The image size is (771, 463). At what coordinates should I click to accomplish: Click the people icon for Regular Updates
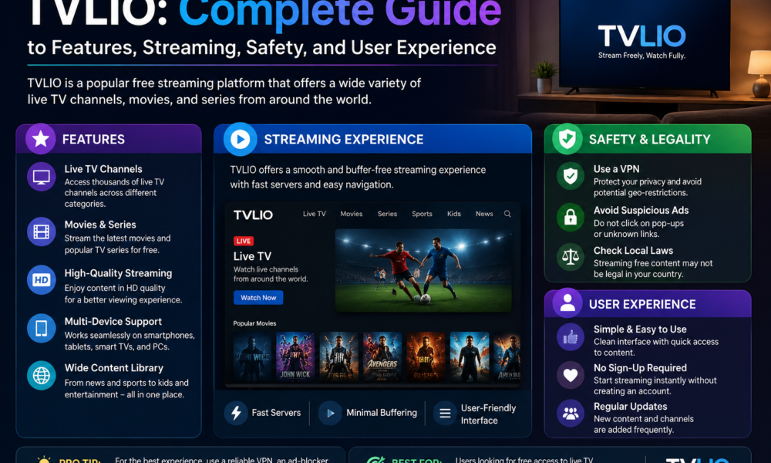[571, 414]
